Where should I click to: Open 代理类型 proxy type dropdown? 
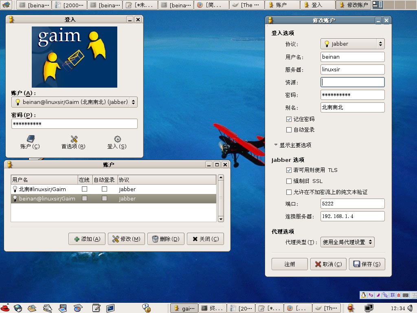(347, 242)
